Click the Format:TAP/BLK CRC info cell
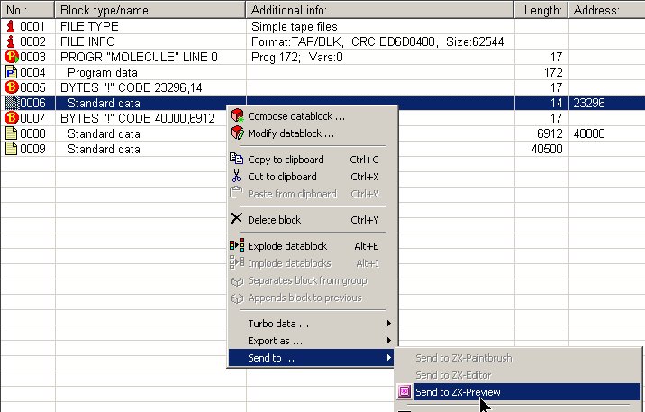The height and width of the screenshot is (412, 645). [377, 41]
